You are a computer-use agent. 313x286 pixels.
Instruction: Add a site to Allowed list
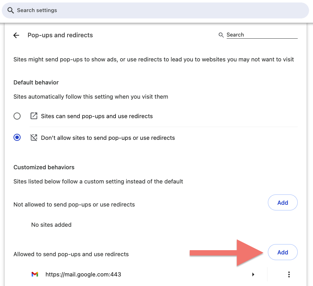click(283, 252)
